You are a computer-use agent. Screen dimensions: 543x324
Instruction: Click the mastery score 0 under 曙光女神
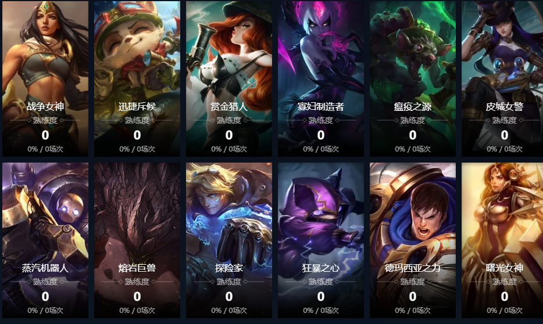[504, 296]
